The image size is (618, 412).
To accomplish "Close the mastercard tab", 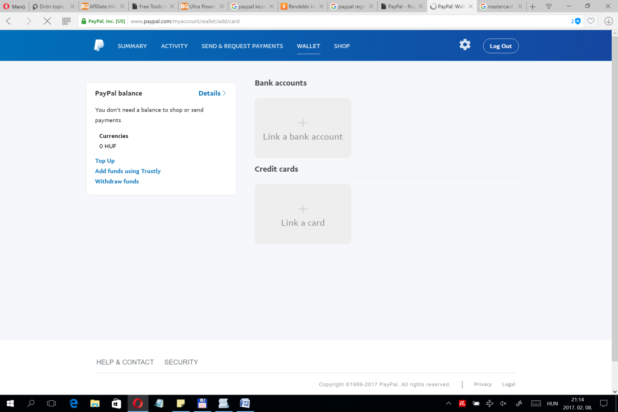I will [x=520, y=6].
